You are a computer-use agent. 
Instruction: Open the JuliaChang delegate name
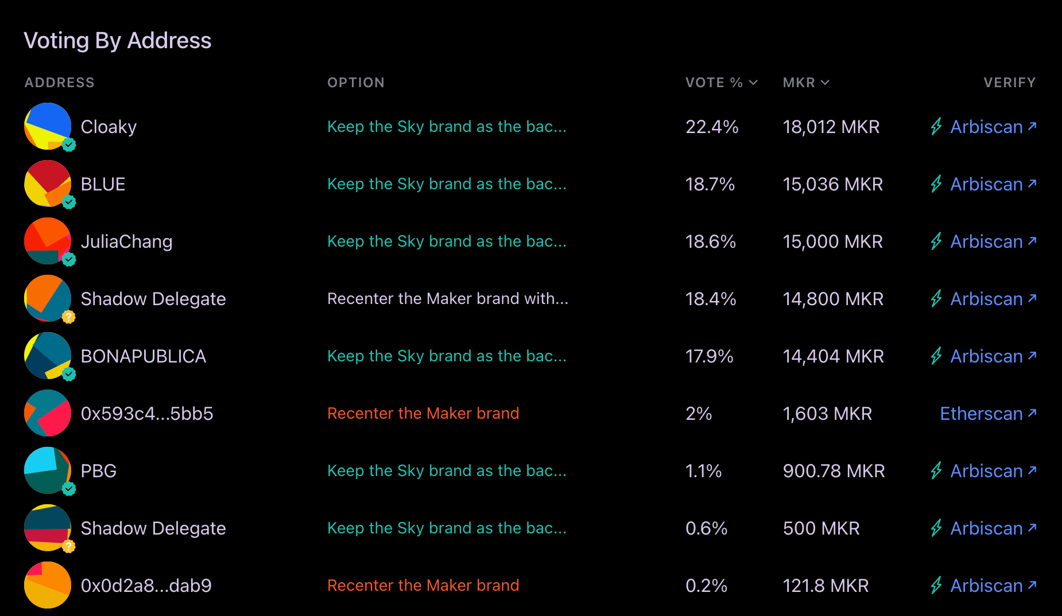point(126,241)
